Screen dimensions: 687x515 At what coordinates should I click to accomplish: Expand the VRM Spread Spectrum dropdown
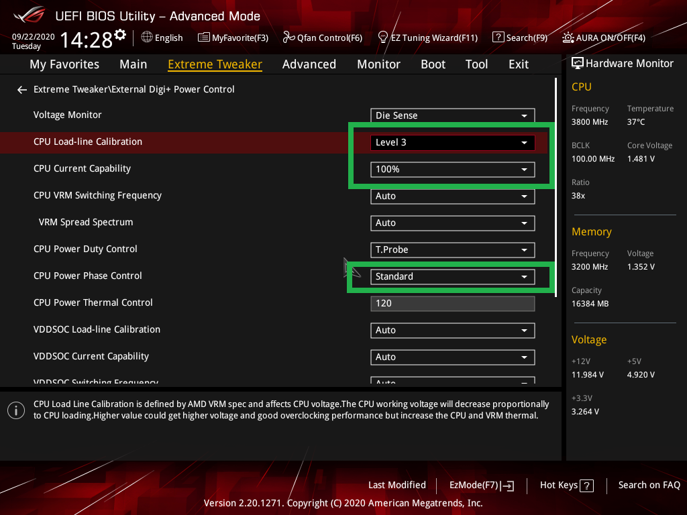453,223
